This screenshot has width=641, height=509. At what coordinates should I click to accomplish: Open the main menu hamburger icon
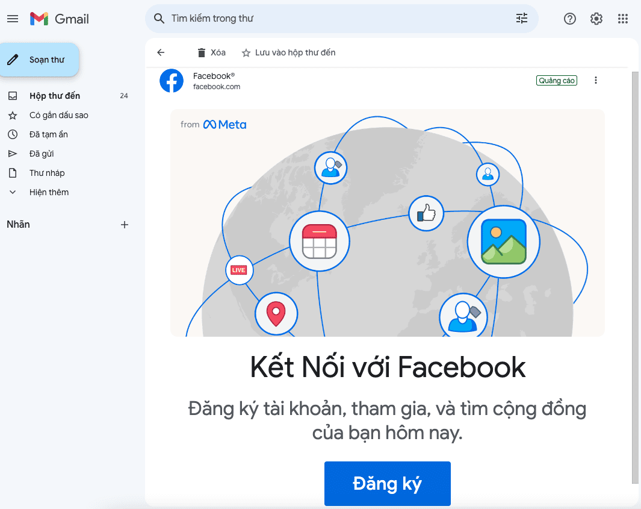pyautogui.click(x=13, y=19)
